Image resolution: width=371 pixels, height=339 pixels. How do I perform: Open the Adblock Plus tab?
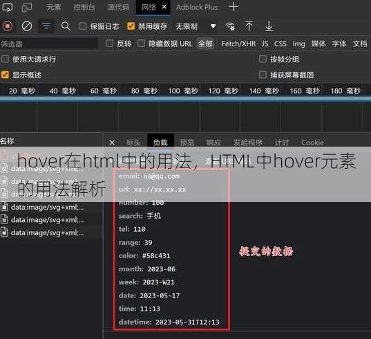pyautogui.click(x=197, y=8)
